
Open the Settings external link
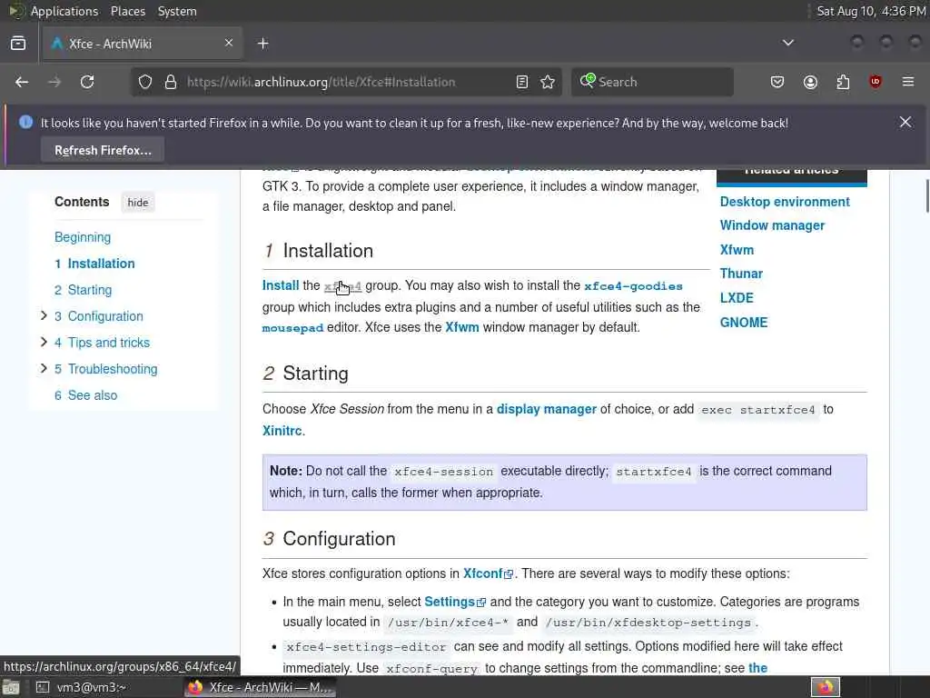455,602
